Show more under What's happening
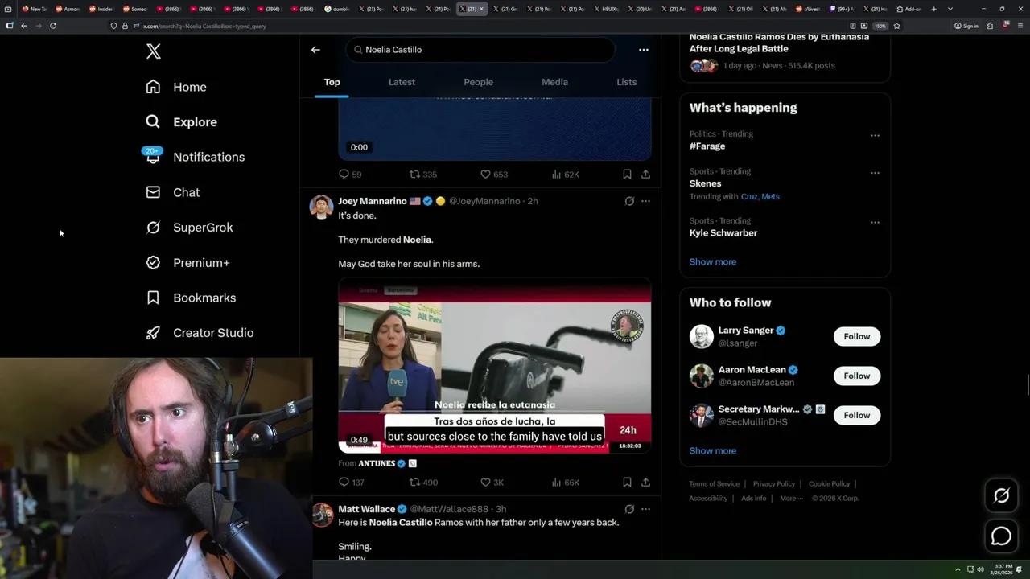Screen dimensions: 1030x579 coord(712,262)
